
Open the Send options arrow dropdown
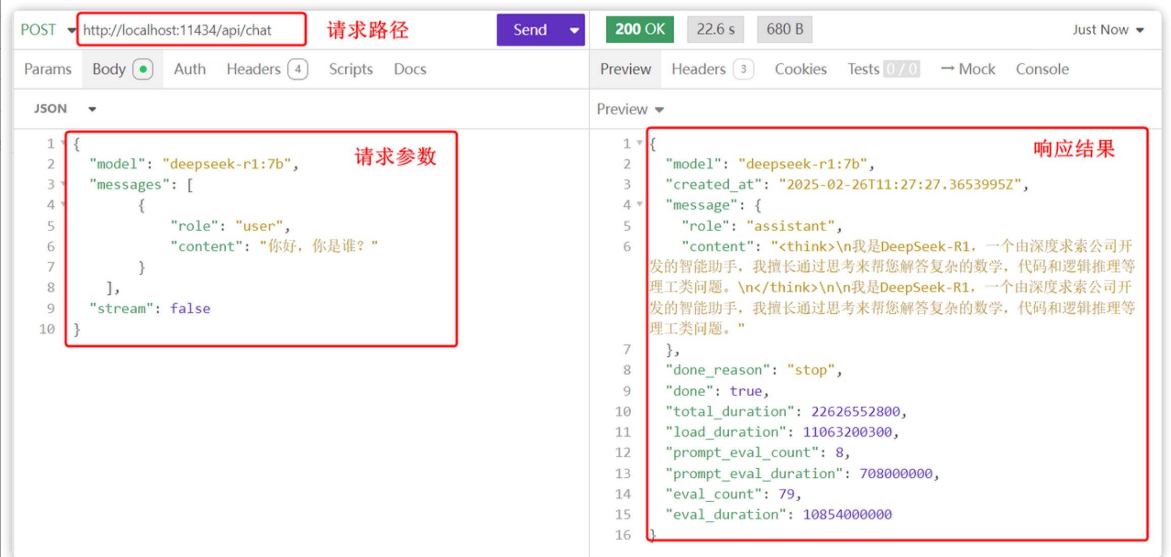coord(574,30)
